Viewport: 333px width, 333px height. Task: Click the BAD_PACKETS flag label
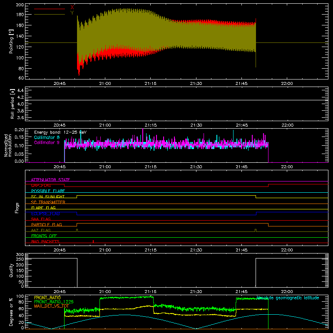[x=45, y=241]
